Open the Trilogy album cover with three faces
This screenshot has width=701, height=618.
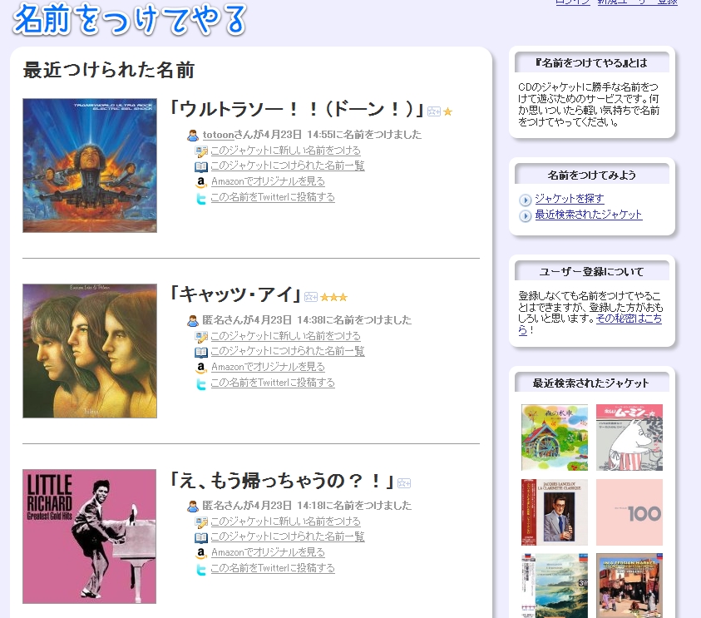(90, 351)
